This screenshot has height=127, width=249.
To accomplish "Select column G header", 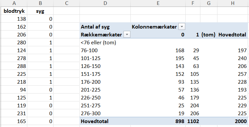I will [209, 3].
